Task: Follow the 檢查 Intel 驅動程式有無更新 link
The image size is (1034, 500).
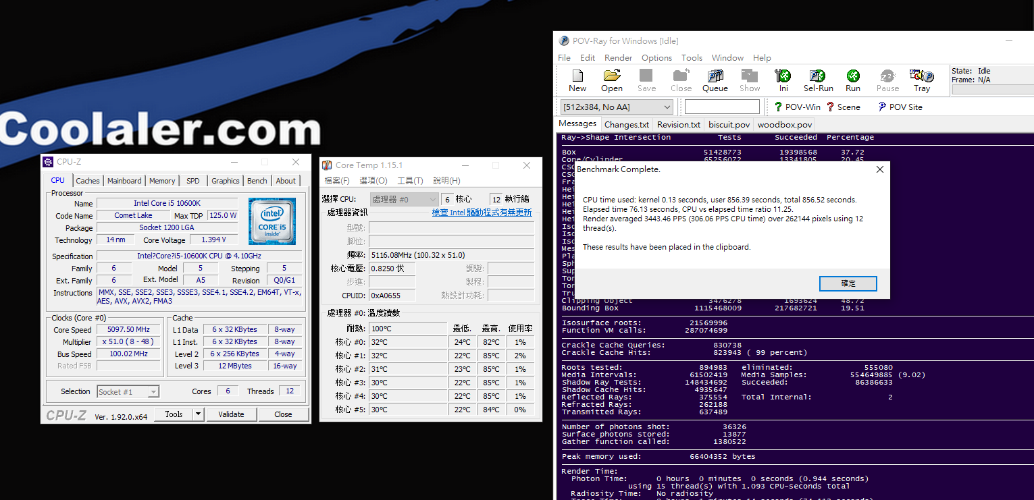Action: 482,213
